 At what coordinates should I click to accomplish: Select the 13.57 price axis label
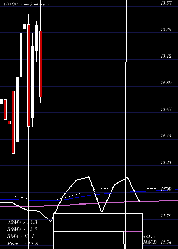point(166,3)
